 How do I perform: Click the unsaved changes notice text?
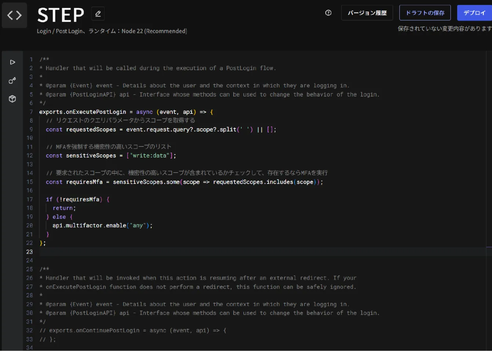pyautogui.click(x=444, y=29)
